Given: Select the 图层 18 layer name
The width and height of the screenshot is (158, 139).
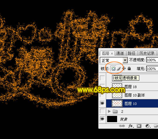Looking at the screenshot, I should coord(131,87).
